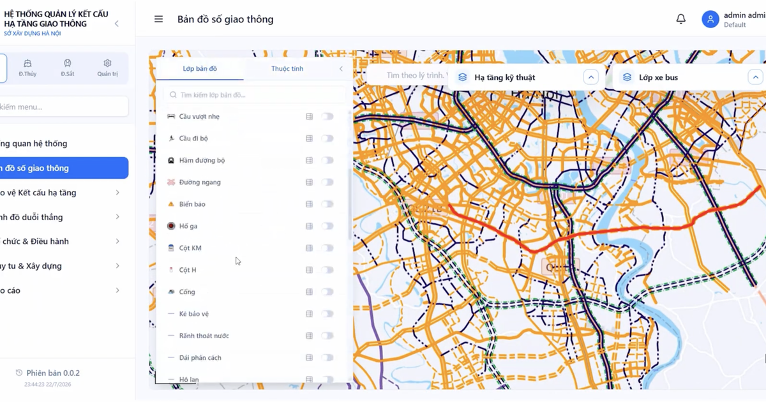Select the Lớp bản đồ tab

pos(200,68)
